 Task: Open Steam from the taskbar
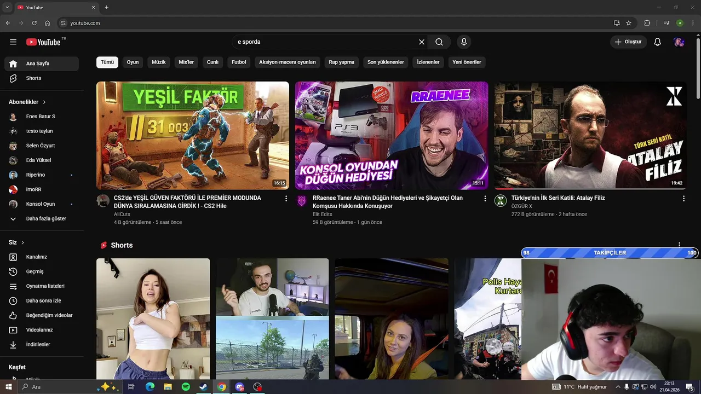tap(203, 387)
